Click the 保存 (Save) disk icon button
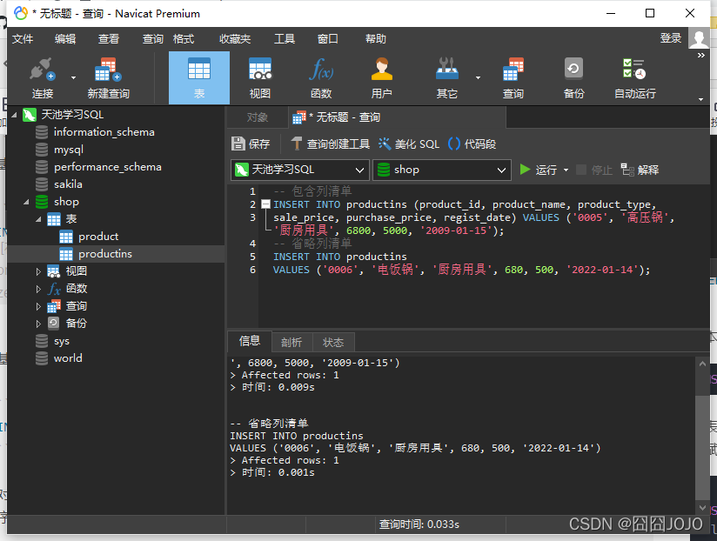Viewport: 717px width, 541px height. [x=251, y=144]
